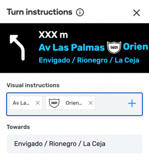This screenshot has height=163, width=149.
Task: Add a new visual instruction with plus
Action: 132,103
